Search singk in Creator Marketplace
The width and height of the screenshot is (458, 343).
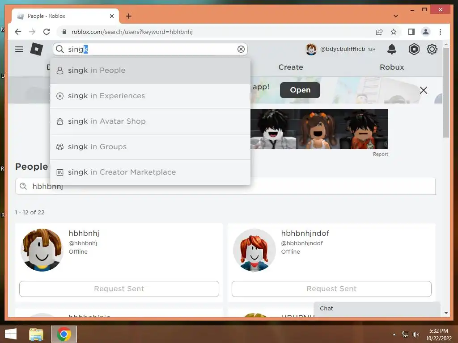[150, 172]
